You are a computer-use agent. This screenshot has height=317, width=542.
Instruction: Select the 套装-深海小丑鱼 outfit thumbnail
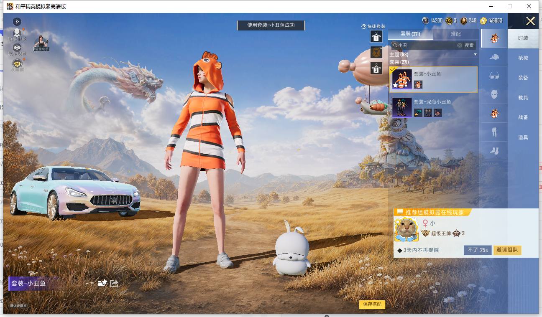(402, 107)
